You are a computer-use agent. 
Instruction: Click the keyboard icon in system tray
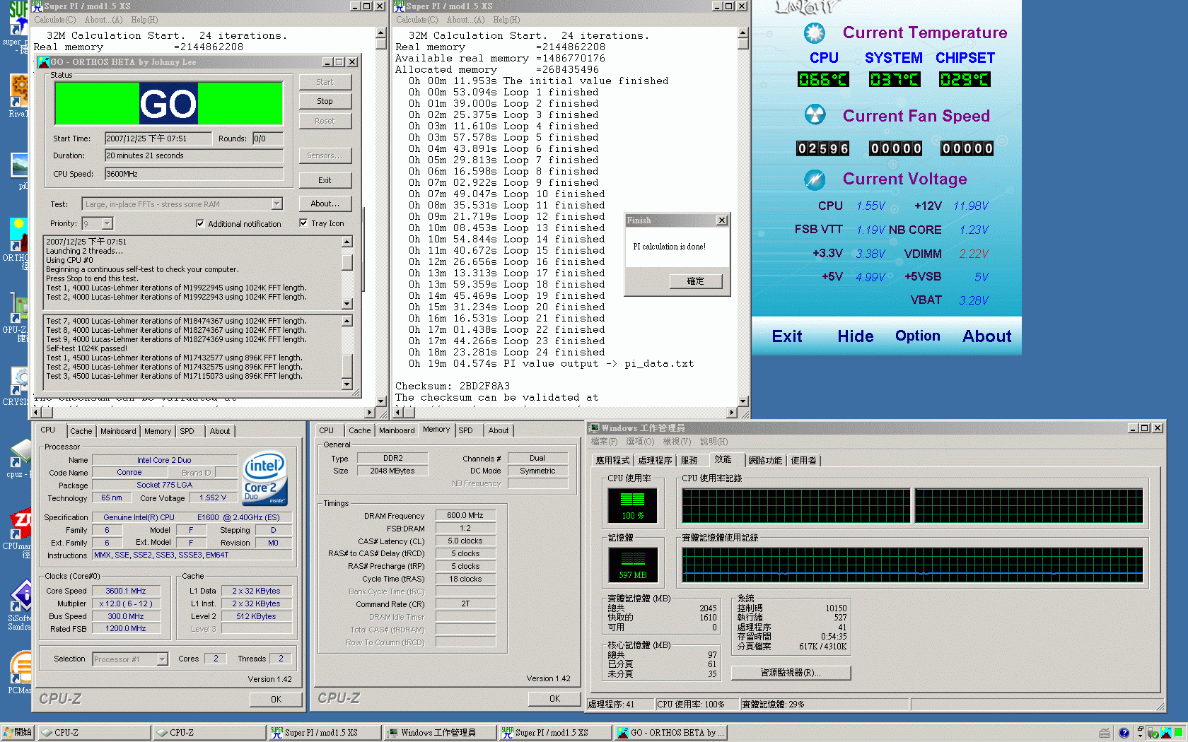tap(1105, 733)
